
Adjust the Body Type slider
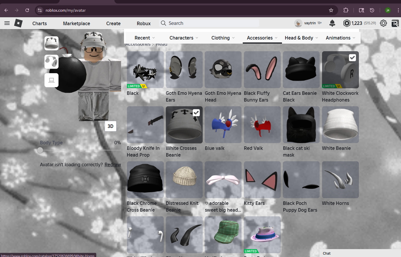coord(41,150)
